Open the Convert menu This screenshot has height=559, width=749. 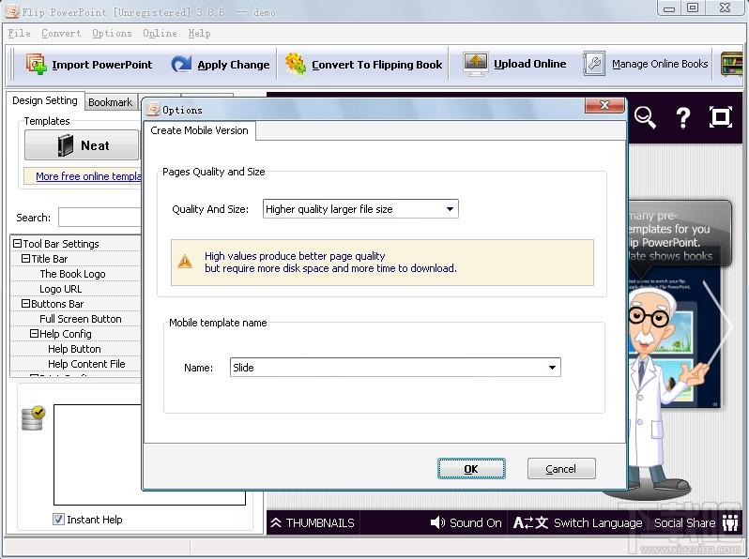click(61, 33)
